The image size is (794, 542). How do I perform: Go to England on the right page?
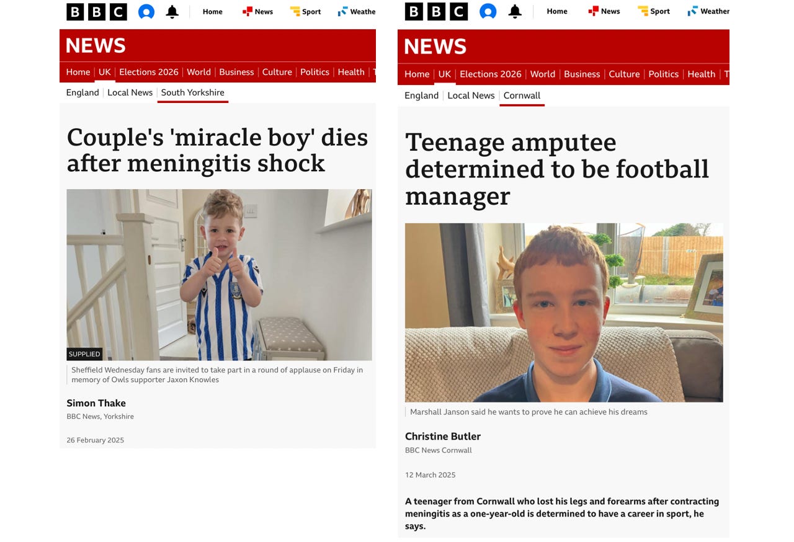tap(421, 96)
